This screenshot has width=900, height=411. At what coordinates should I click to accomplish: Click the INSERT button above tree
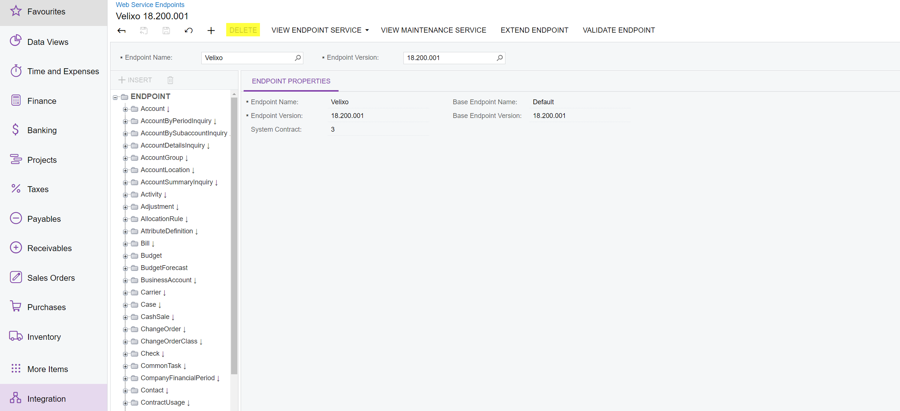(x=135, y=80)
